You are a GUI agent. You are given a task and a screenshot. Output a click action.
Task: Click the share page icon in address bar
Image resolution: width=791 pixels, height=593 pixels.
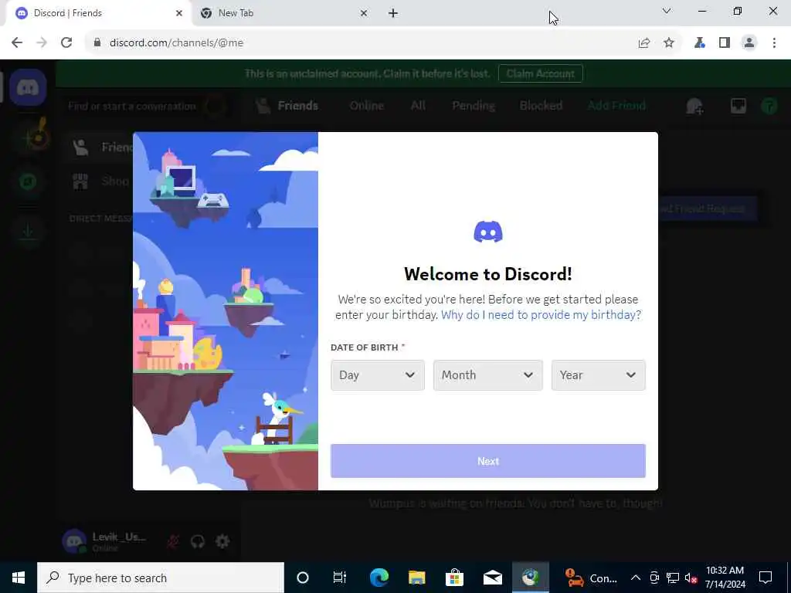point(644,43)
